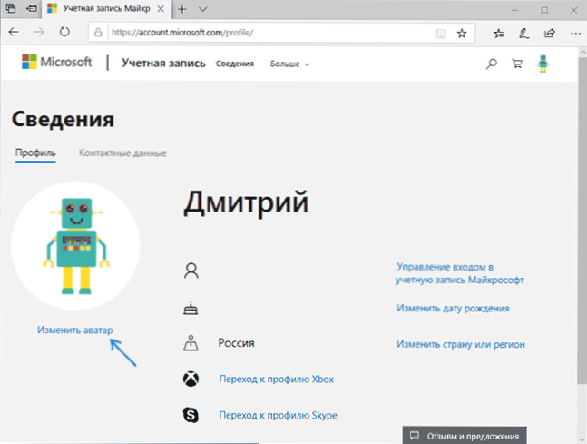
Task: Open Переход к профилю Skype link
Action: pyautogui.click(x=279, y=415)
